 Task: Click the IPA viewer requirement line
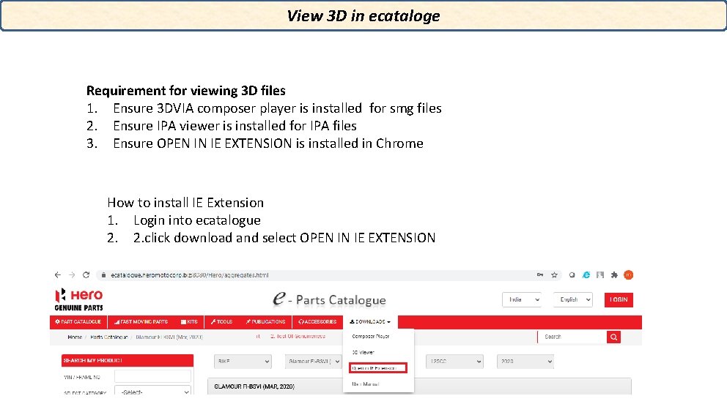(235, 125)
